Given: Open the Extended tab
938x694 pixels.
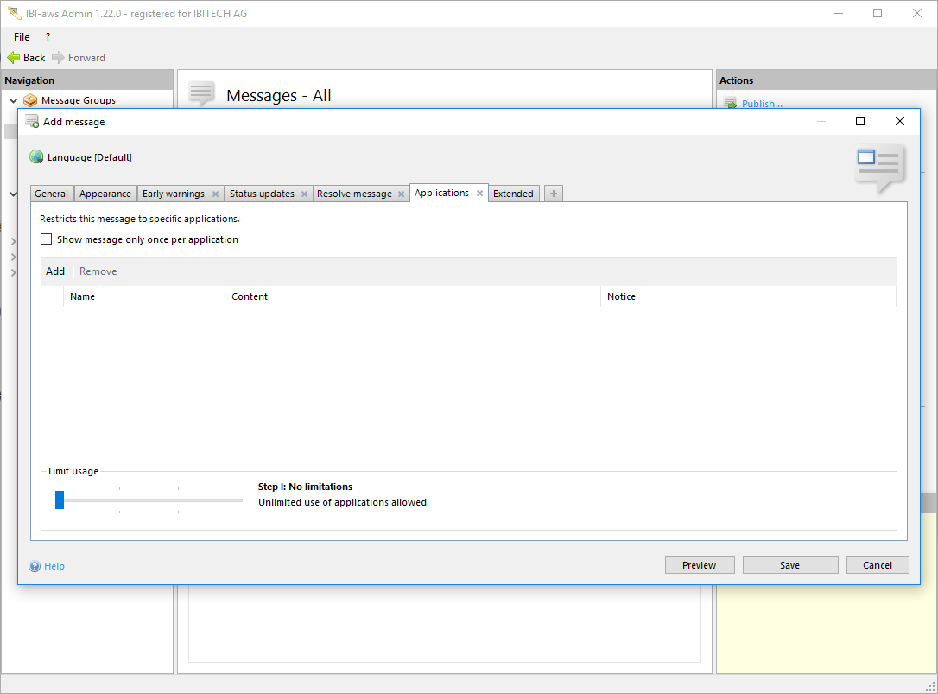Looking at the screenshot, I should tap(513, 194).
